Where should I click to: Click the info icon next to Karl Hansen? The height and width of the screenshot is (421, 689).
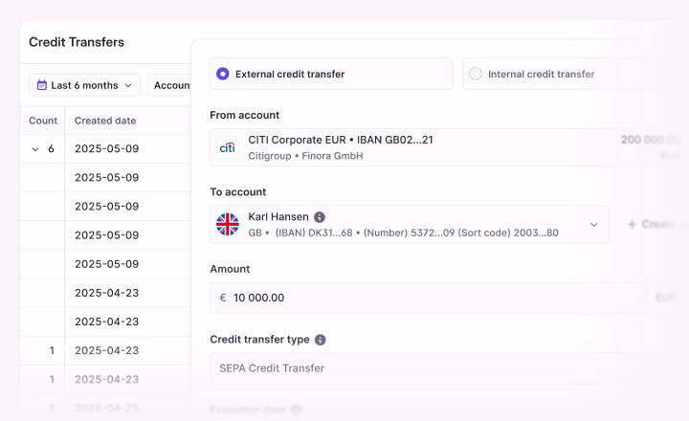coord(320,216)
